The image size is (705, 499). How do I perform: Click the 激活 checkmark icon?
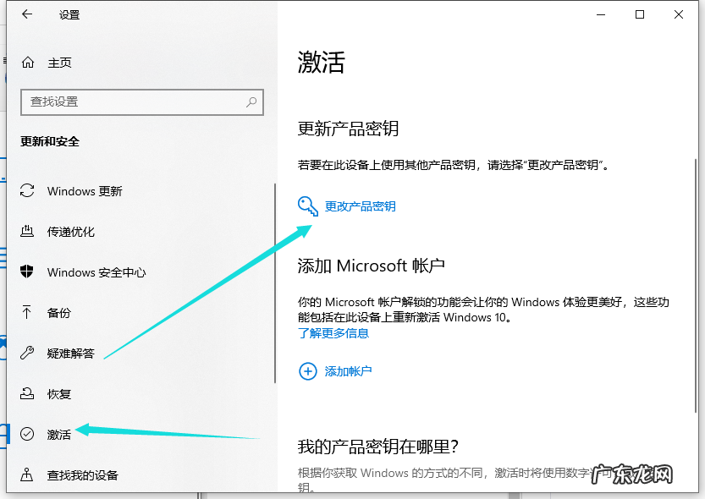(27, 434)
